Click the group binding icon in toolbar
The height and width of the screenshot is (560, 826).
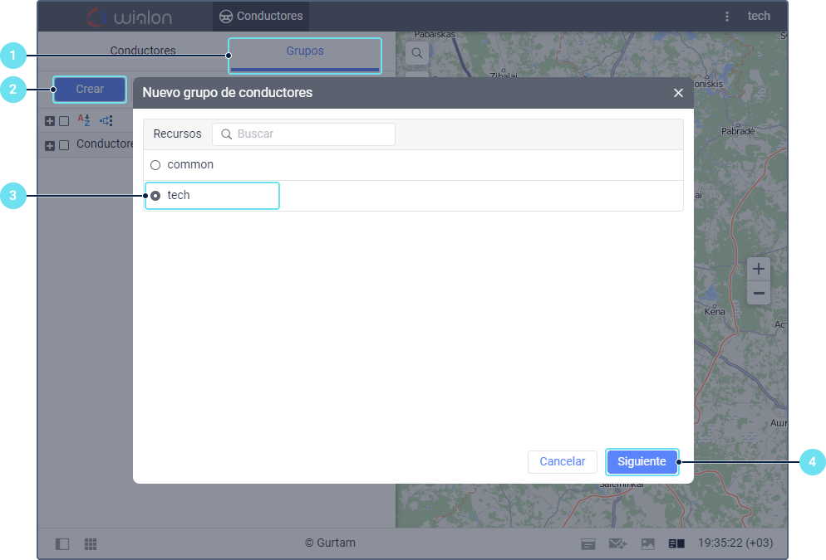pos(106,121)
